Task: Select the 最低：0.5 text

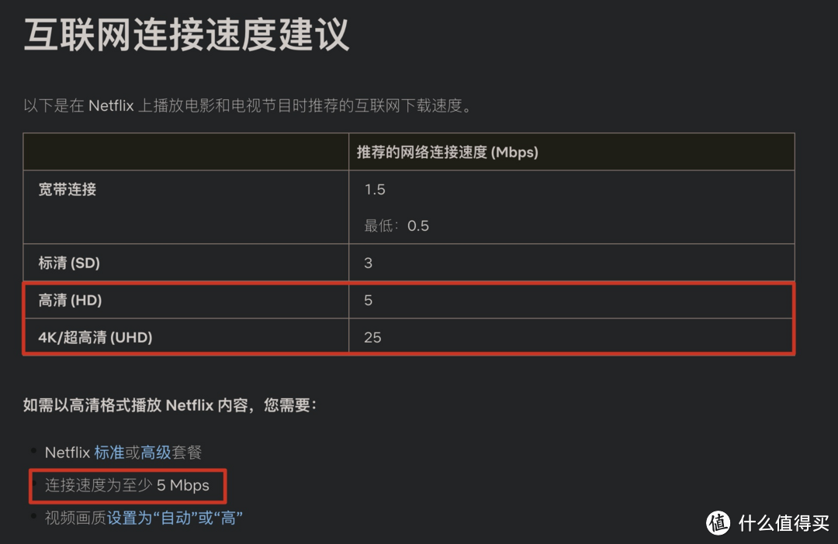Action: (396, 226)
